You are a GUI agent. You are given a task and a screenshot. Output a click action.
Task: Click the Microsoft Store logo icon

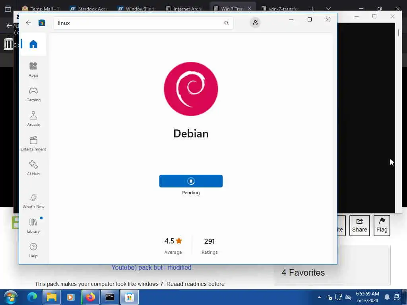(x=42, y=23)
